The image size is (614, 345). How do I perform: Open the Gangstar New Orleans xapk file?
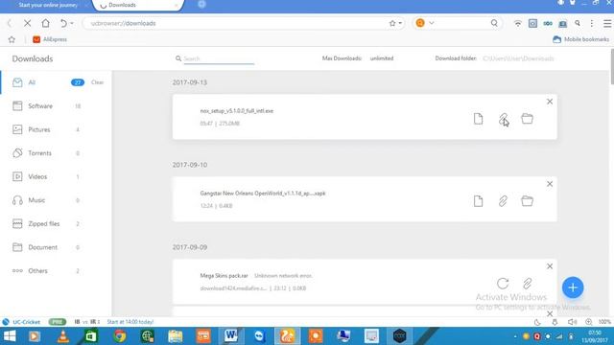478,201
